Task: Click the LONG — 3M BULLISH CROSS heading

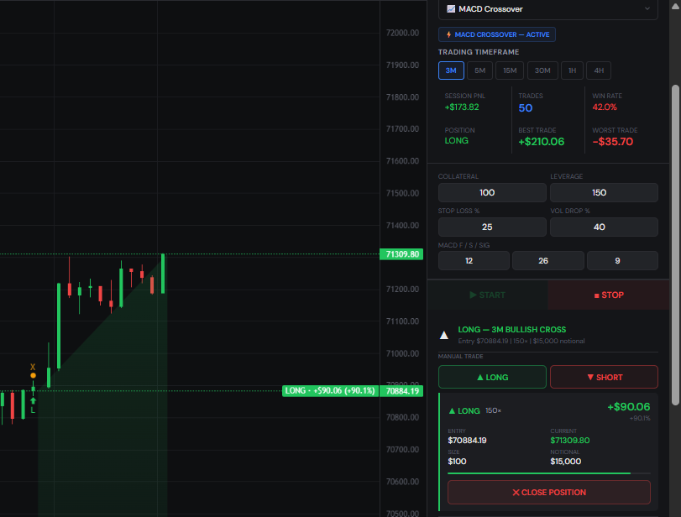Action: coord(512,330)
